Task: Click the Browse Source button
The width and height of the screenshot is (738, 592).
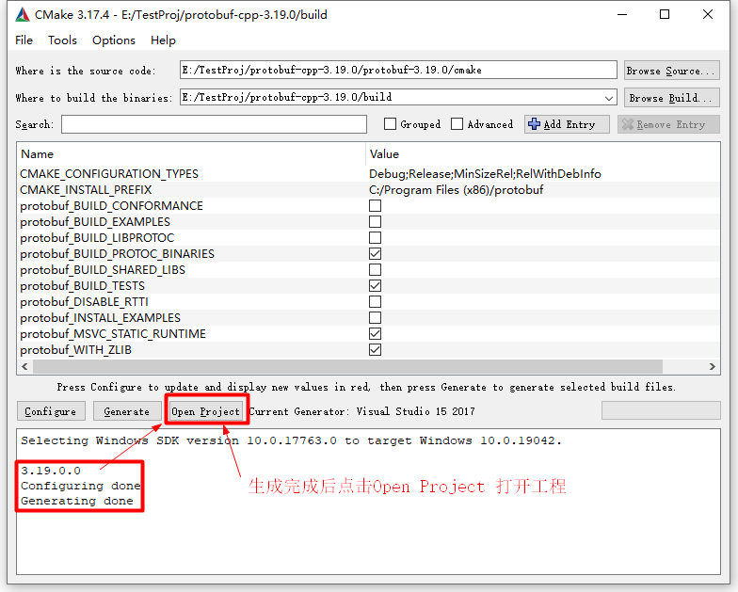Action: pyautogui.click(x=672, y=71)
